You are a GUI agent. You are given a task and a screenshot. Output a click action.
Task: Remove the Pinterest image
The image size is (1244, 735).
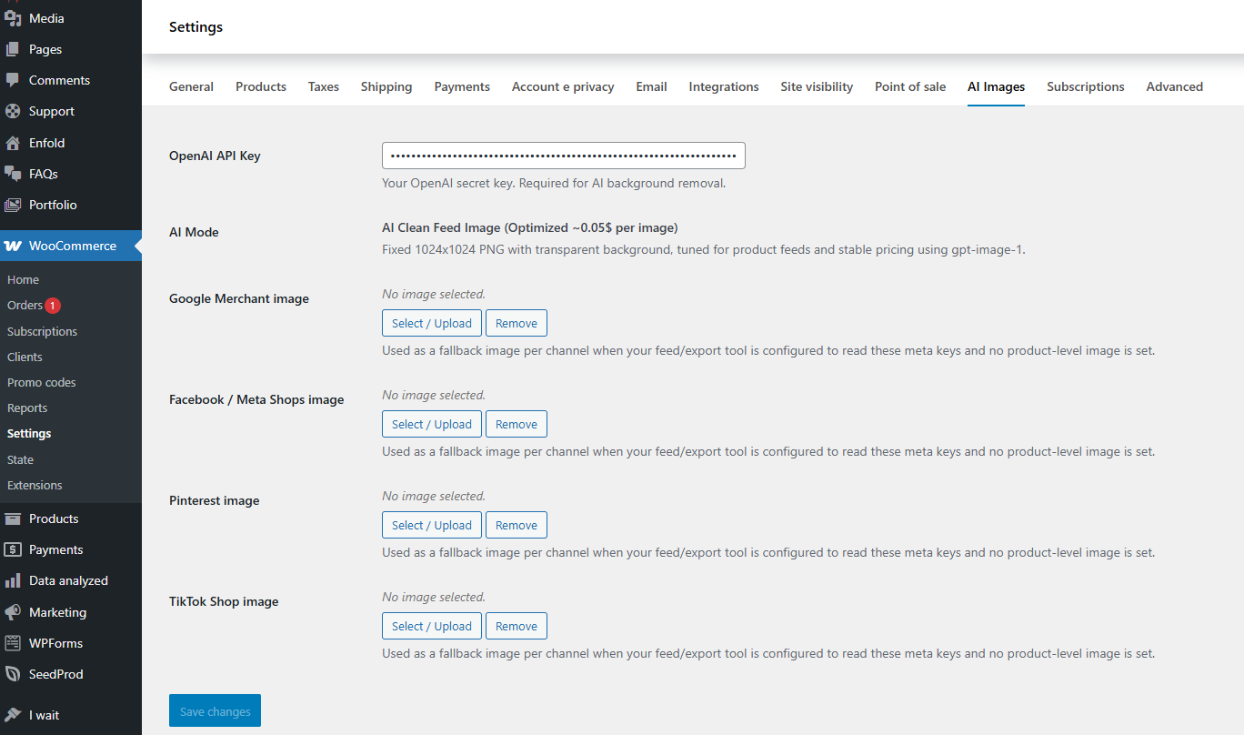pyautogui.click(x=517, y=525)
